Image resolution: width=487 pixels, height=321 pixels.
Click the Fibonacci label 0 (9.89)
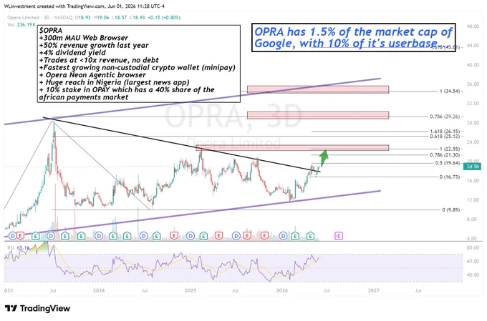450,210
